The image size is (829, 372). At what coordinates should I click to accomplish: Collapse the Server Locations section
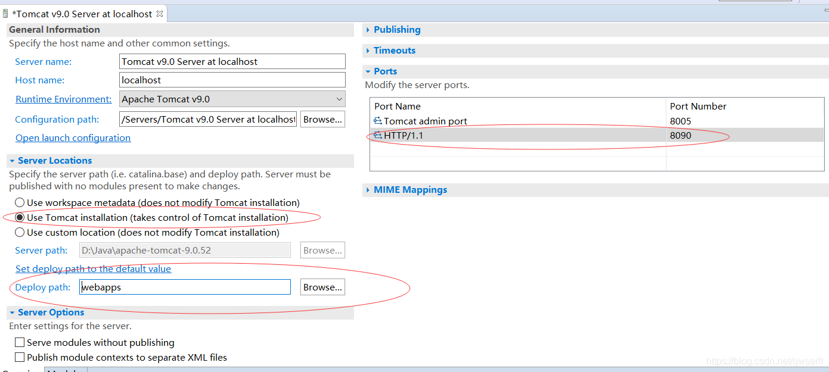[12, 161]
